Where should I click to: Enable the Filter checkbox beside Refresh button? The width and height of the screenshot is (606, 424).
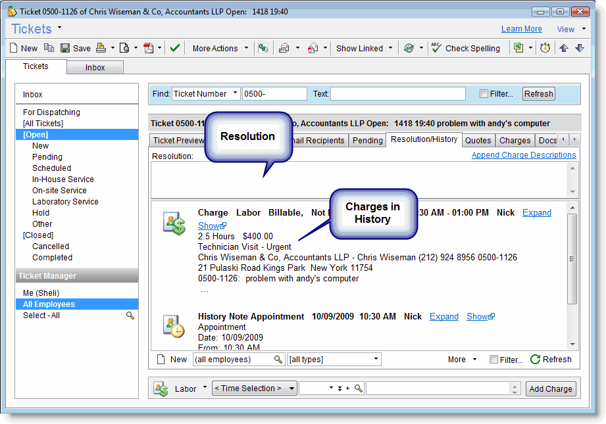tap(484, 94)
